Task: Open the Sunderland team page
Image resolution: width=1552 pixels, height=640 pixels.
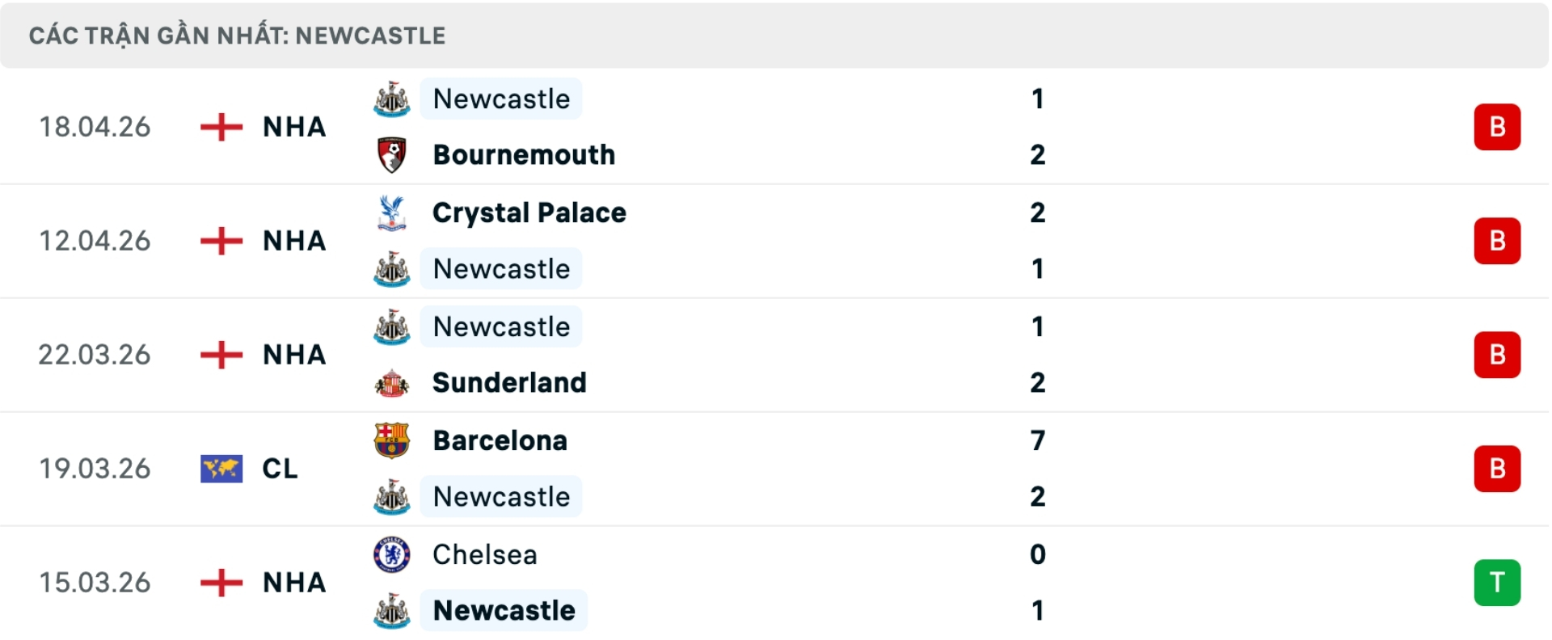Action: coord(509,382)
